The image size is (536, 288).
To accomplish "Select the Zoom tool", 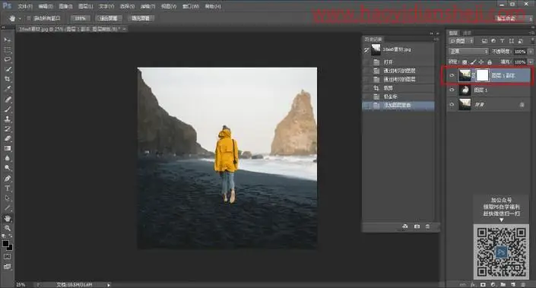I will coord(7,228).
